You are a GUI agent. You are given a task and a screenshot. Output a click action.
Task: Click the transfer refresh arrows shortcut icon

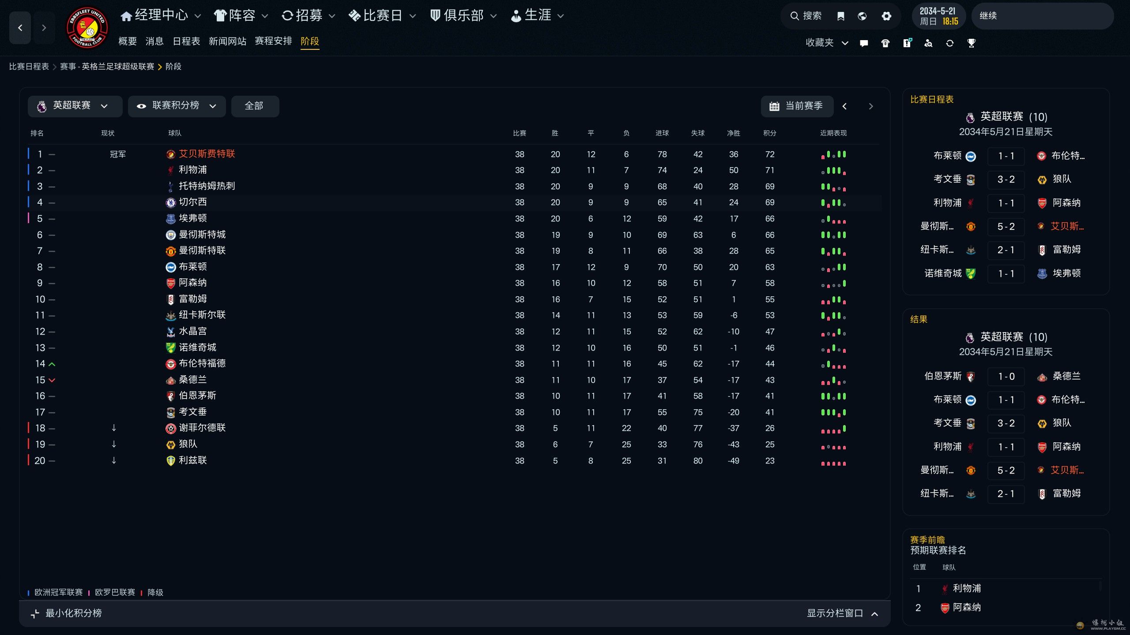click(x=949, y=43)
